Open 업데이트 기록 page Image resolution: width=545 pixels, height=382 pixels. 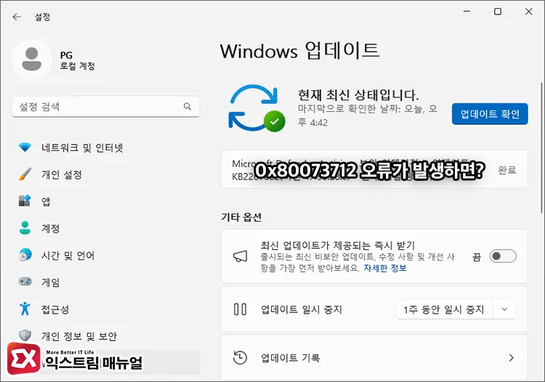click(374, 358)
